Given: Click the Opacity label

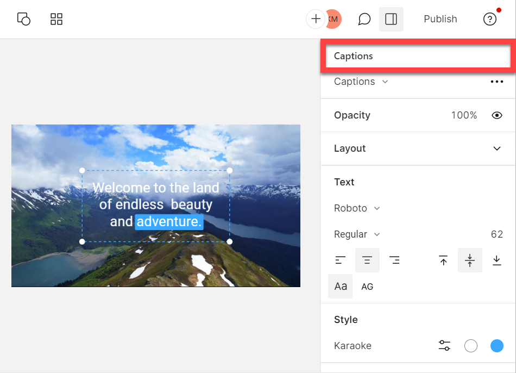Looking at the screenshot, I should pyautogui.click(x=352, y=115).
